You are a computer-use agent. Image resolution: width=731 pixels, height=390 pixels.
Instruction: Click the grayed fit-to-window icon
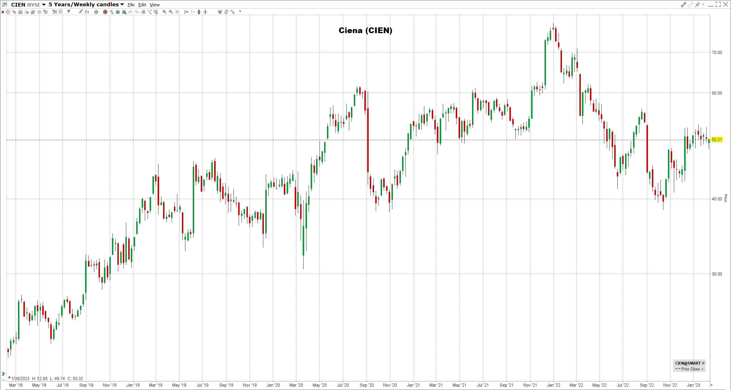click(x=177, y=12)
